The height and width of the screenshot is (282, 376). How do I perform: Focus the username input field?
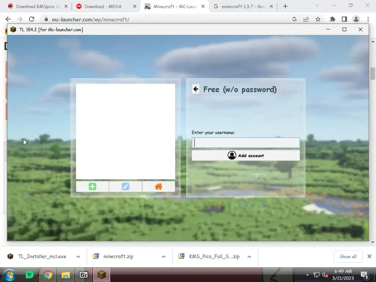coord(246,143)
